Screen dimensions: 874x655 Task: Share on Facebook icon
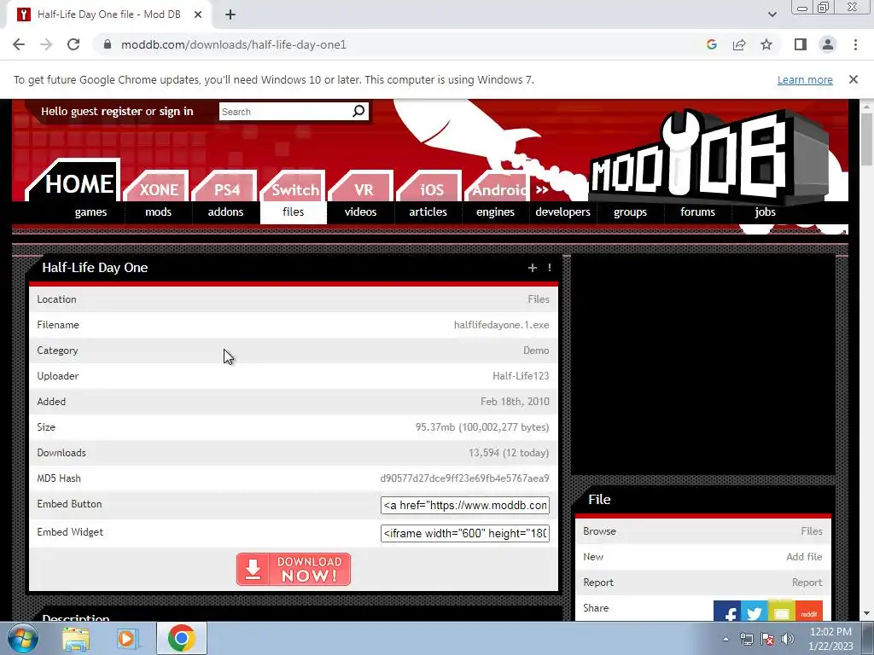pos(727,612)
